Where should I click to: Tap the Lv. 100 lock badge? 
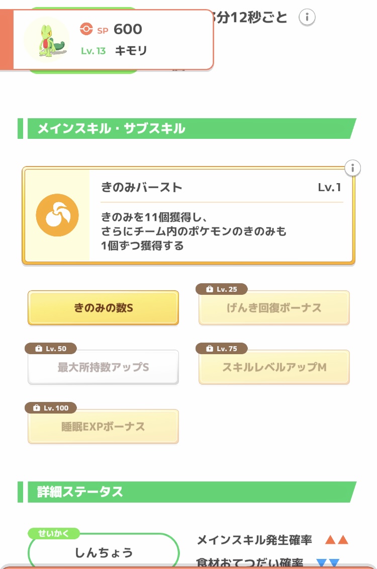tap(51, 408)
